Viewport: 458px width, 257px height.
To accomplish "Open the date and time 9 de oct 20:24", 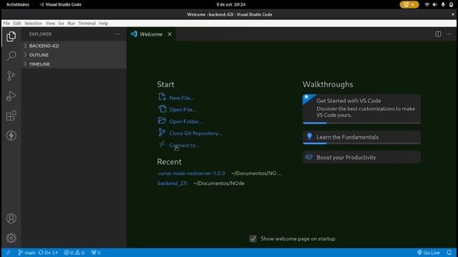I will [x=230, y=4].
